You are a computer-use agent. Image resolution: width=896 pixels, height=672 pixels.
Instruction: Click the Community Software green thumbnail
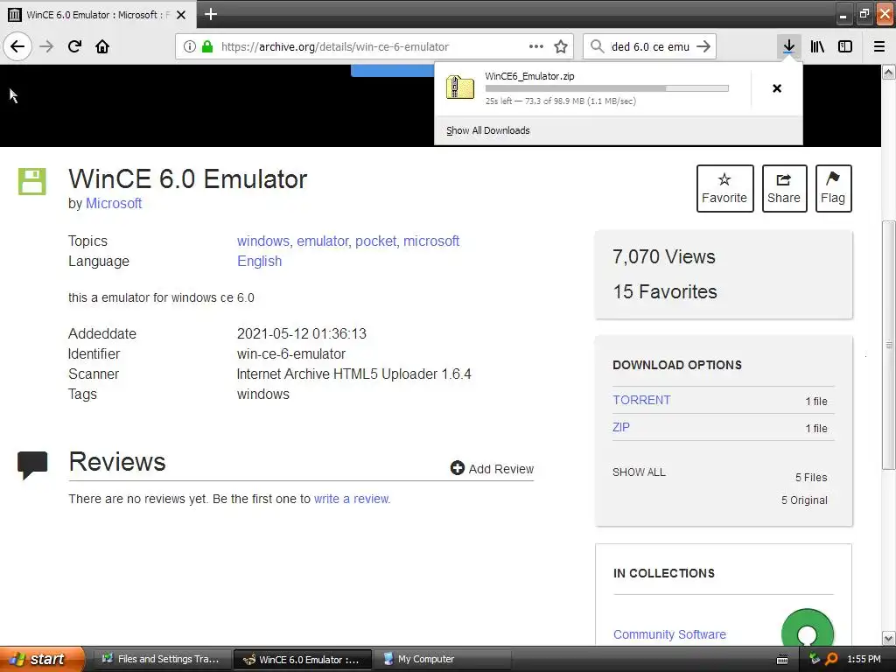click(808, 627)
